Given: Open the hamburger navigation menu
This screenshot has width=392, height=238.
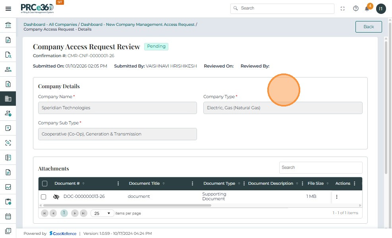Looking at the screenshot, I should 8,9.
